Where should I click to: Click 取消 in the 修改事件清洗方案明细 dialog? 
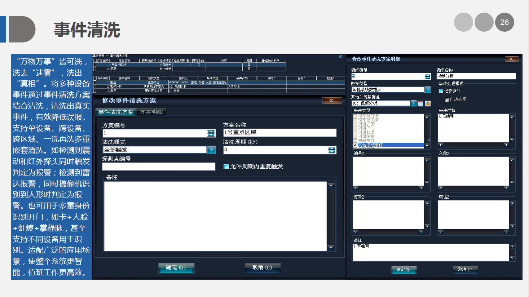pyautogui.click(x=465, y=270)
